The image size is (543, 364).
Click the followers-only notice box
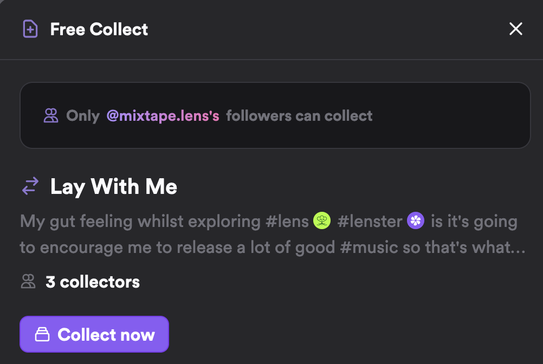275,115
